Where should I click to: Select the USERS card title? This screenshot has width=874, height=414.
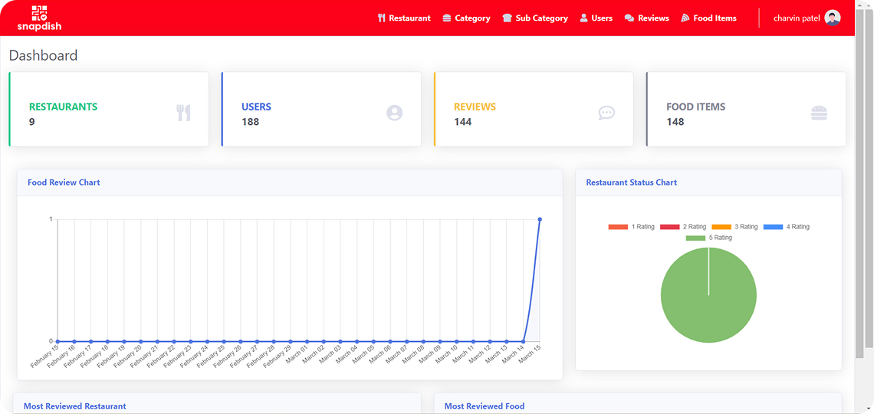point(256,107)
